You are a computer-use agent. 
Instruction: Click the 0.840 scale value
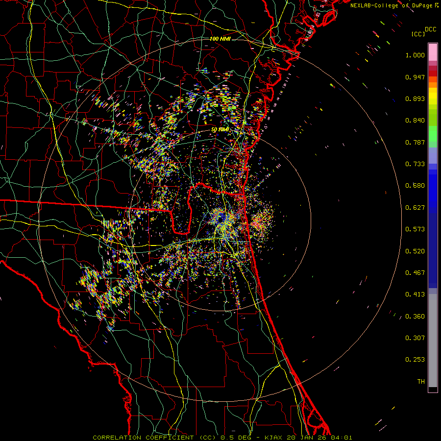[415, 121]
